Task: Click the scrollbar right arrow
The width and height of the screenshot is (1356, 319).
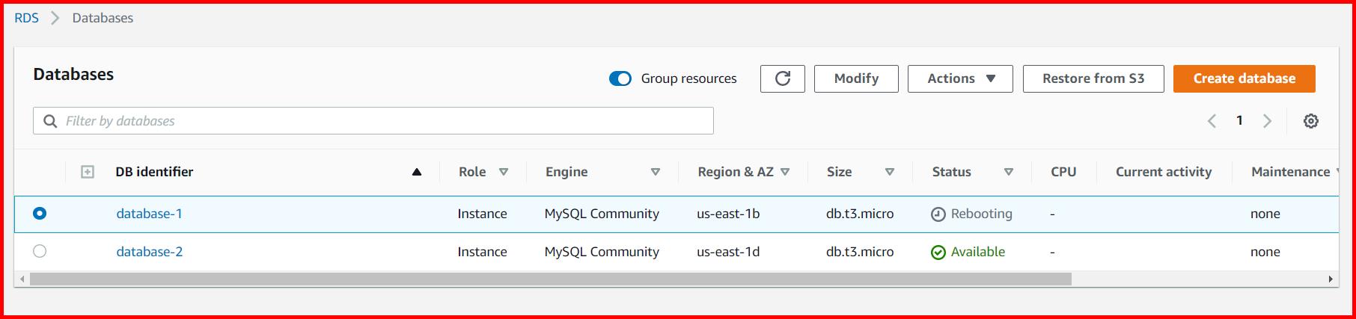Action: tap(1331, 279)
